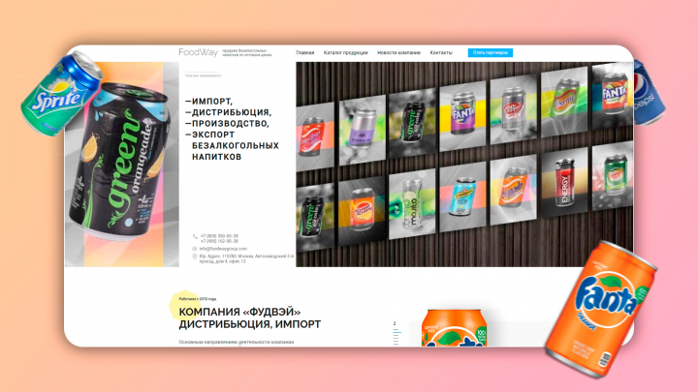Open the large Green Orangeade can banner
The image size is (698, 392).
pos(122,165)
